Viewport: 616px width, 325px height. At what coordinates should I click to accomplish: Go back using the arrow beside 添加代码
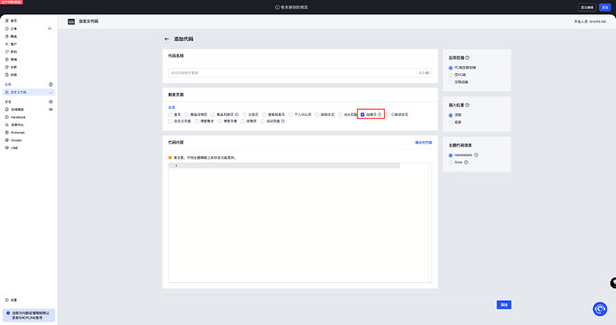tap(167, 39)
